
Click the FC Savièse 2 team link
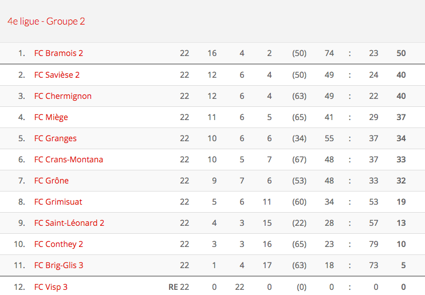(x=57, y=75)
